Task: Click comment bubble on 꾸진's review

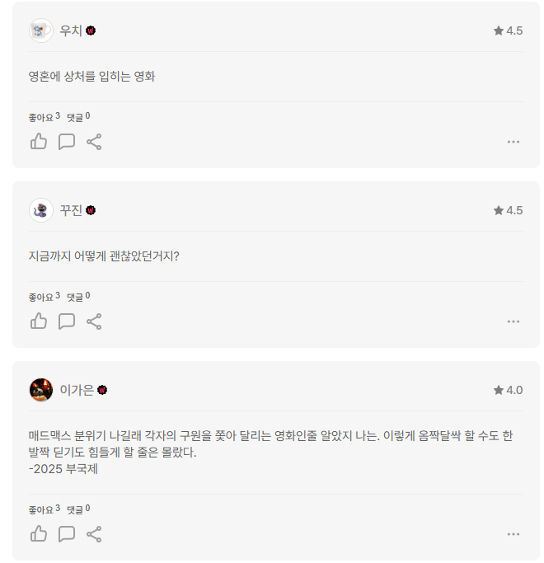Action: click(x=67, y=321)
